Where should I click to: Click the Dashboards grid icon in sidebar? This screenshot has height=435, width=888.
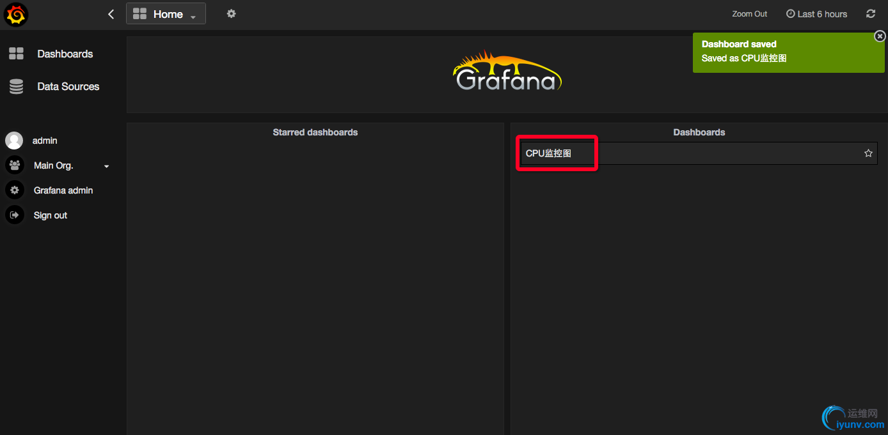coord(16,54)
